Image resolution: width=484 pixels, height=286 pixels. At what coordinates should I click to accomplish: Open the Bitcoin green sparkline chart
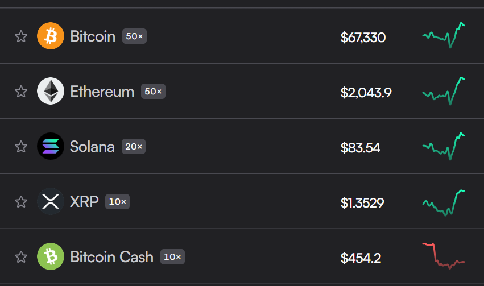[x=444, y=35]
